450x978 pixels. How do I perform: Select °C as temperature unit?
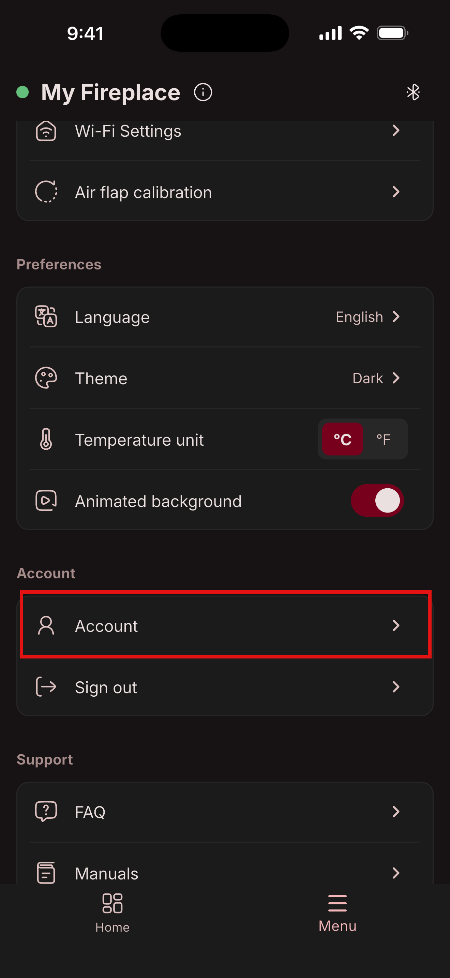[x=342, y=439]
